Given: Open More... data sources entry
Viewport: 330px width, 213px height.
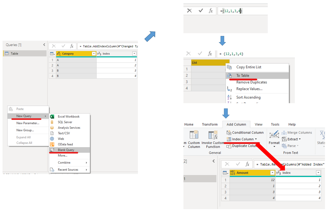Looking at the screenshot, I should click(x=70, y=156).
